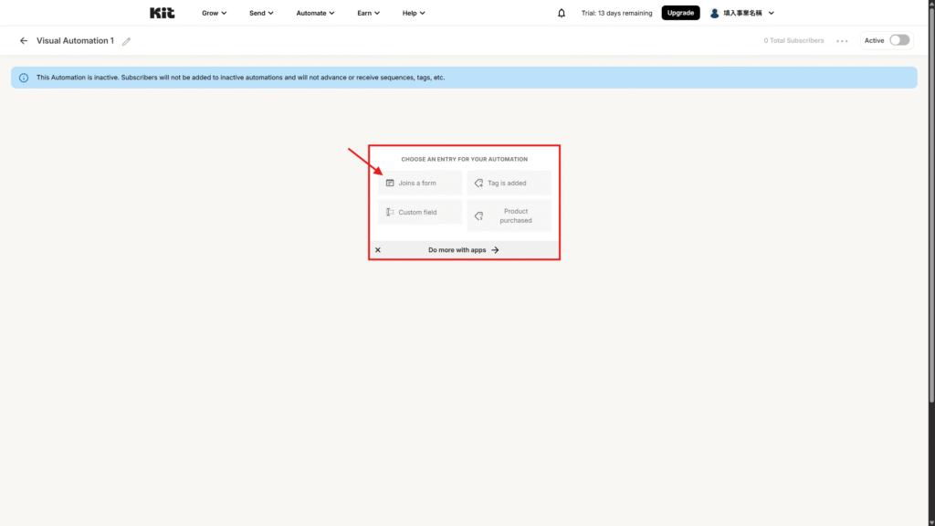This screenshot has width=935, height=526.
Task: Click the account avatar icon
Action: click(x=715, y=13)
